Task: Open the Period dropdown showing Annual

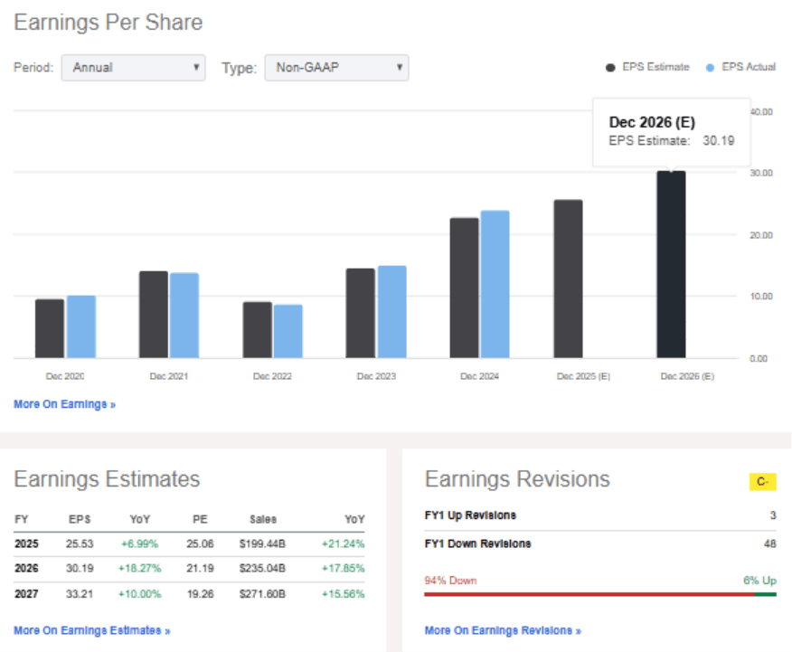Action: tap(131, 68)
